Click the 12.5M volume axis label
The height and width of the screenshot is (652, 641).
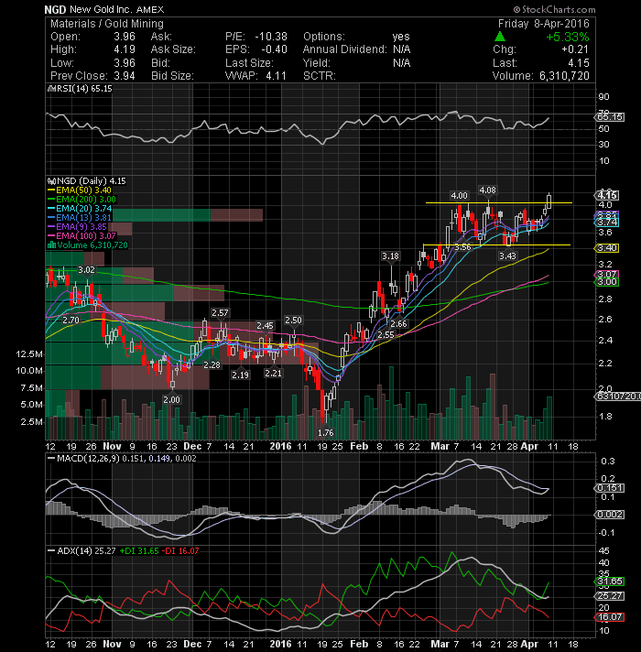(x=28, y=354)
